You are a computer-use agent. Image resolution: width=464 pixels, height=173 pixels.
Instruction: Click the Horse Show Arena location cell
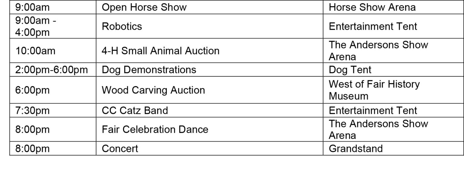tap(372, 7)
